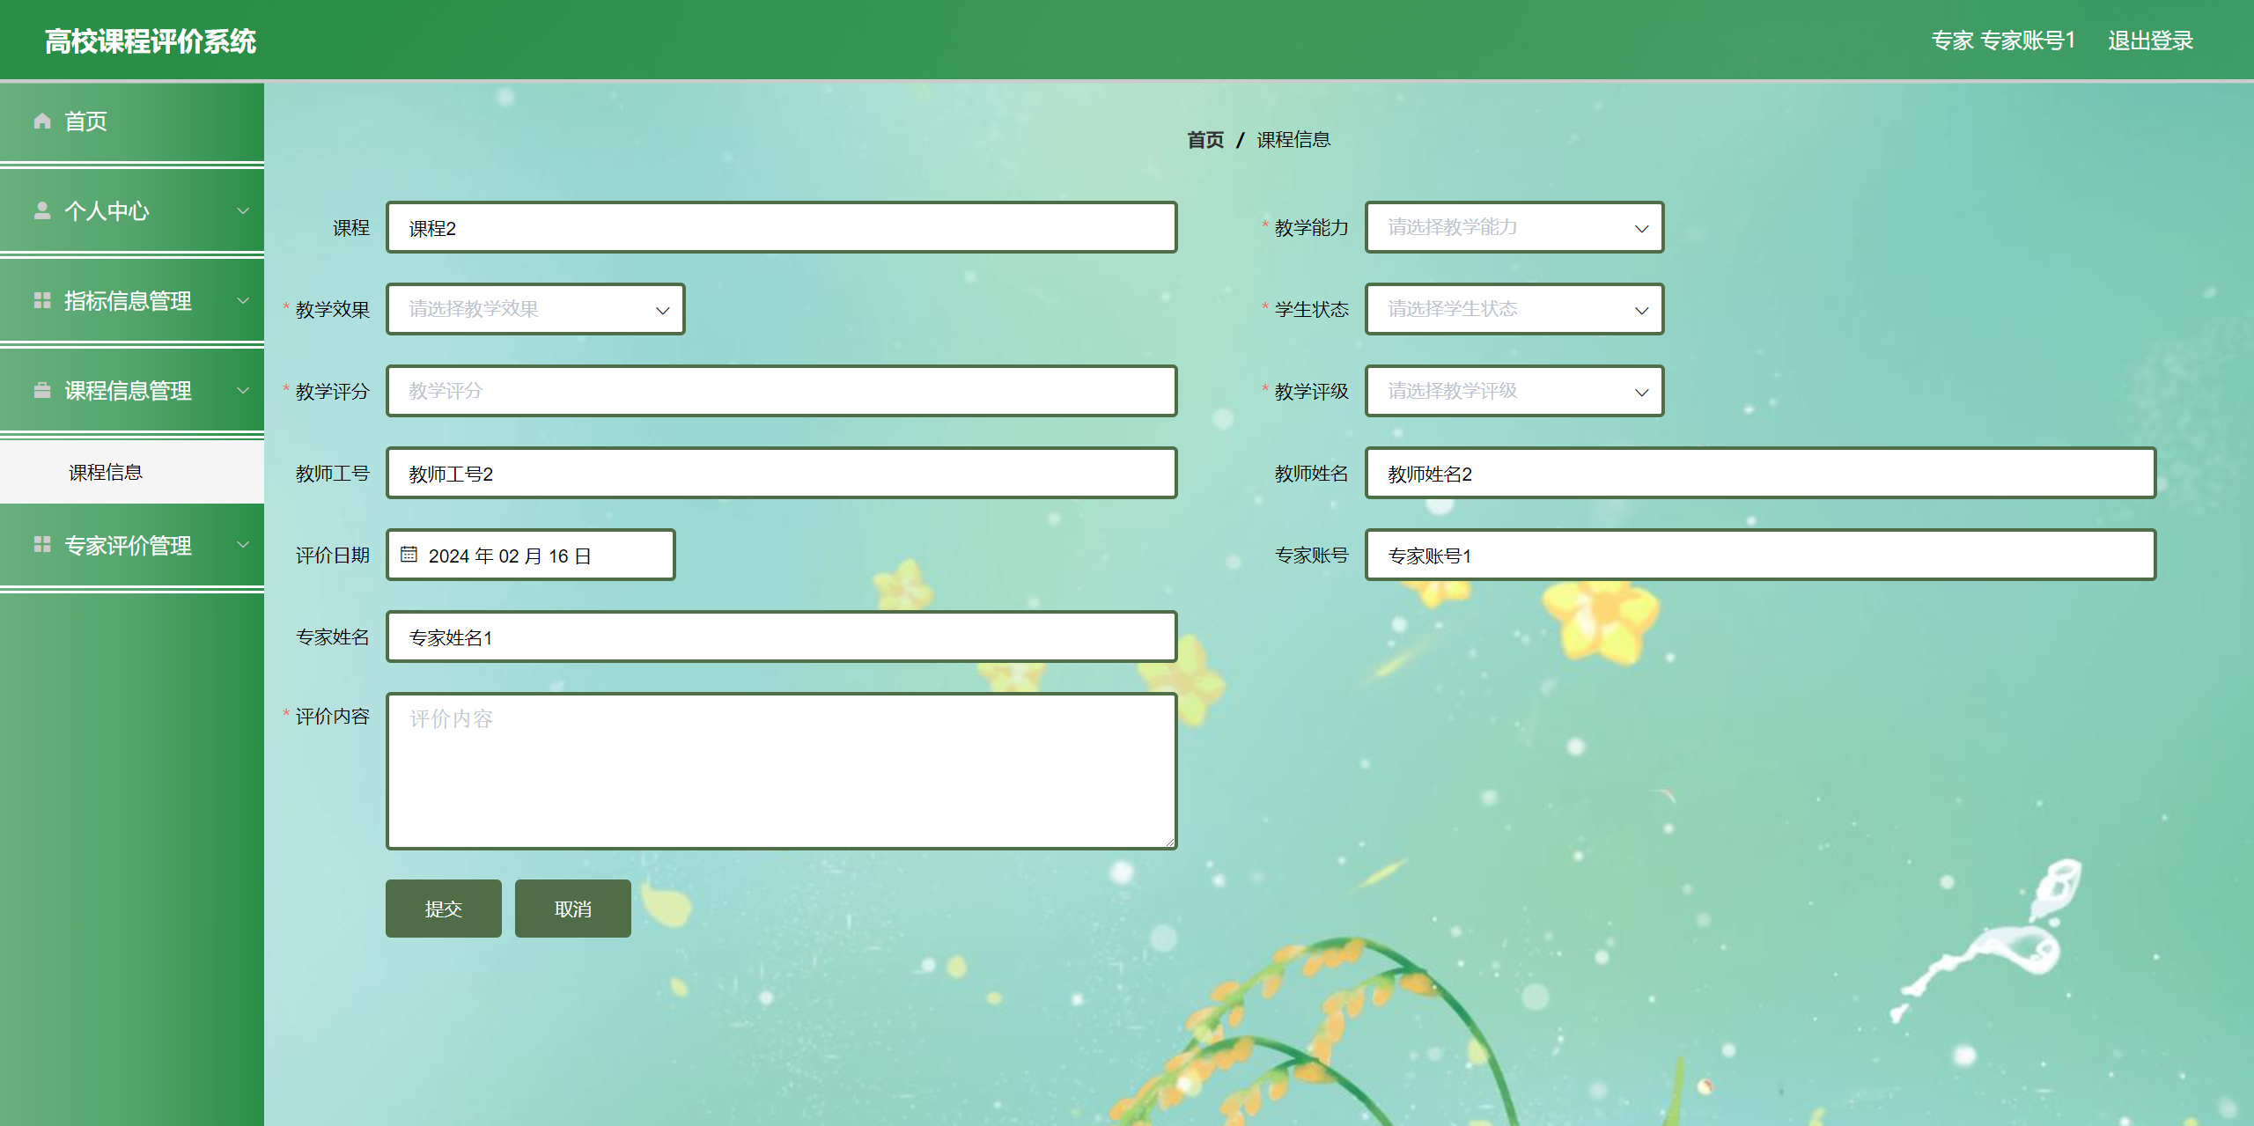
Task: Expand the 专家评价管理 sidebar section
Action: click(x=243, y=545)
